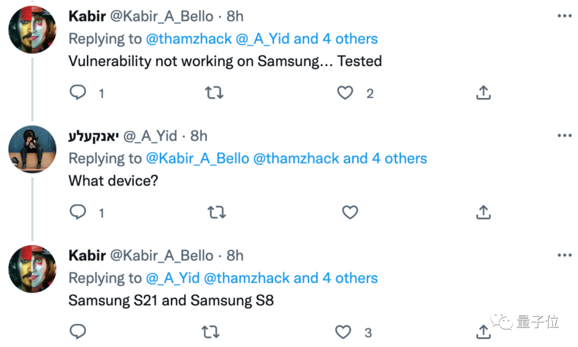Reply to the 'What device?' tweet
The image size is (578, 347).
[78, 212]
